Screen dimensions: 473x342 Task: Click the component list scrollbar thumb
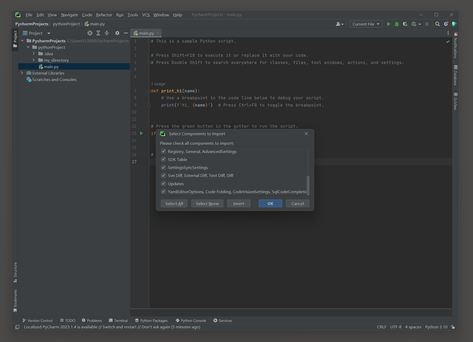pyautogui.click(x=308, y=185)
